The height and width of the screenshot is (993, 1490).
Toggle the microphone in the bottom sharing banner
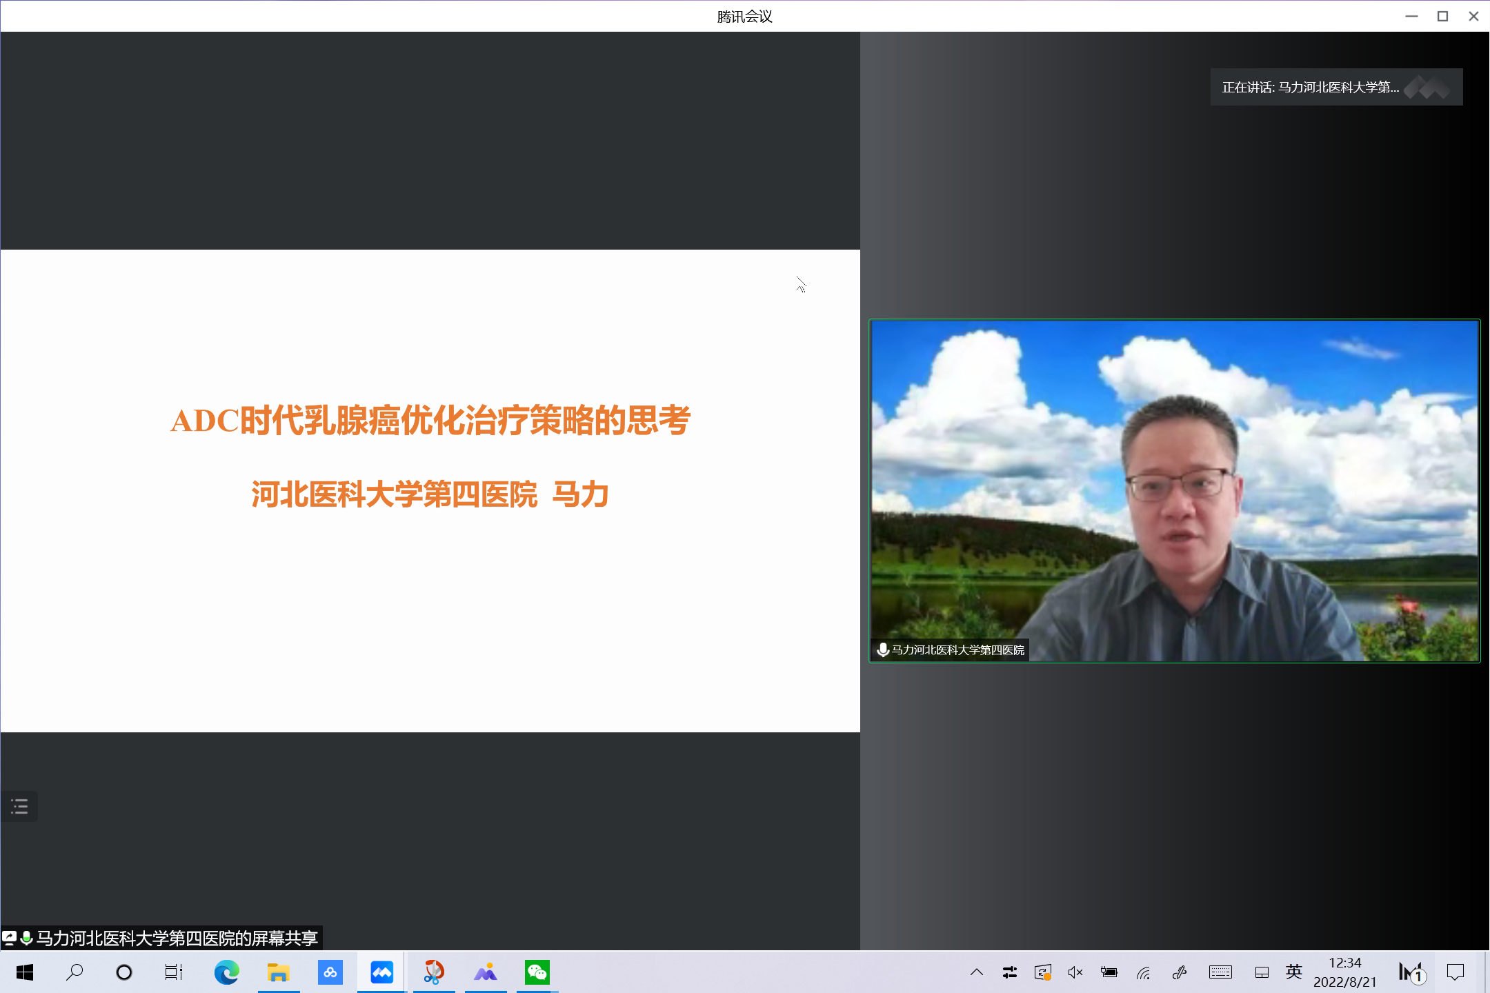26,937
